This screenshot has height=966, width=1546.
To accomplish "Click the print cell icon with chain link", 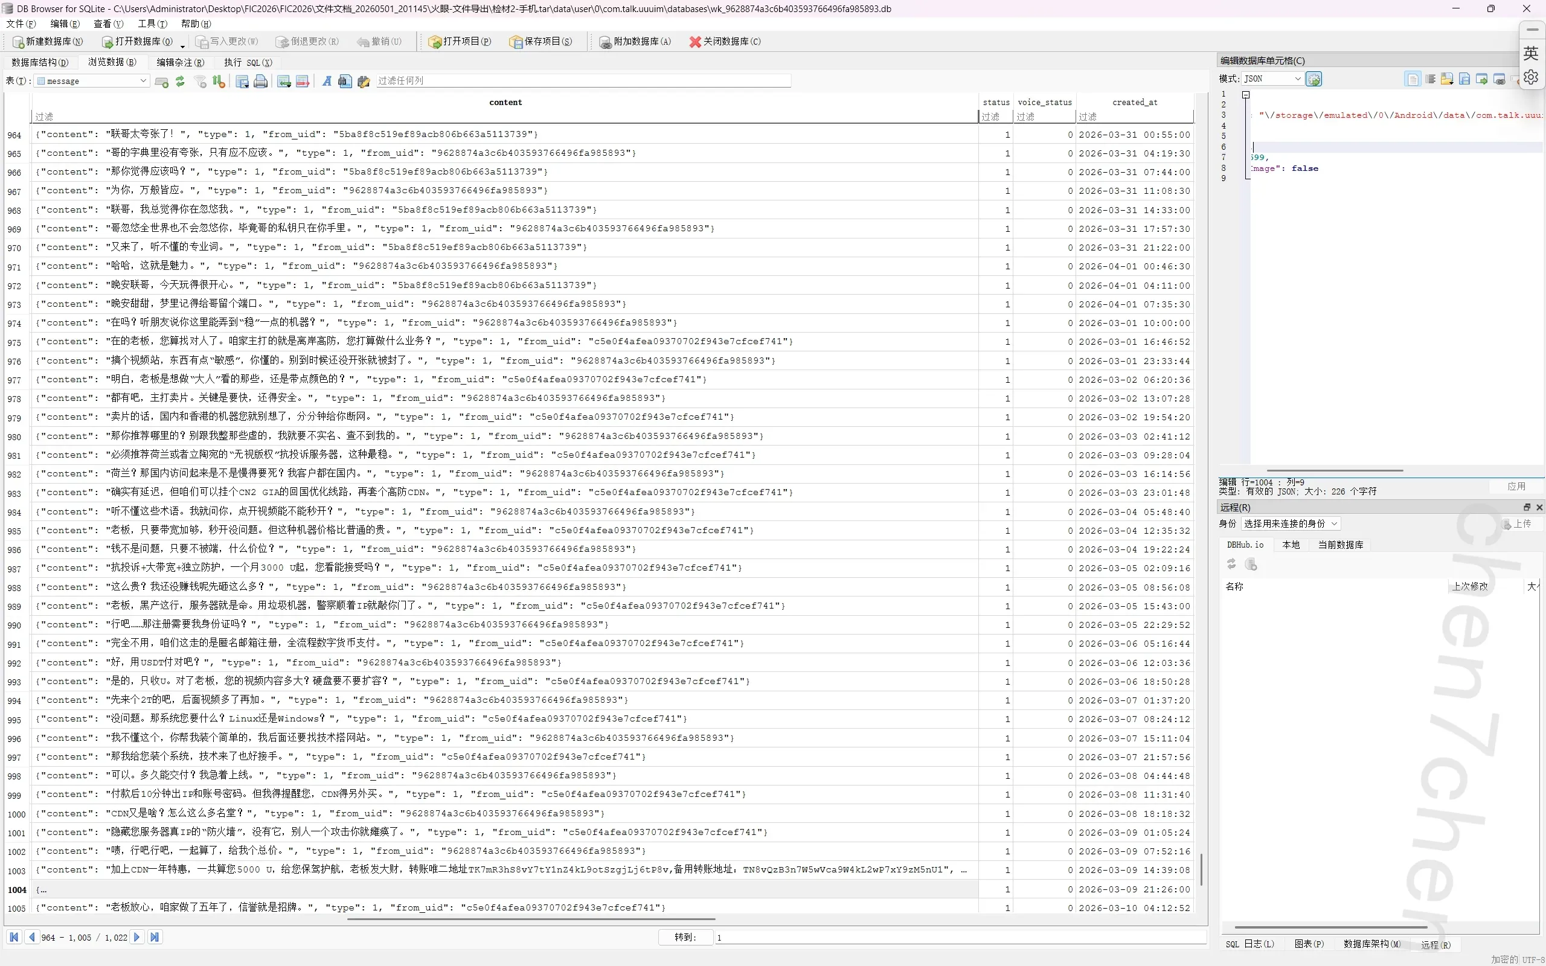I will pyautogui.click(x=1499, y=79).
